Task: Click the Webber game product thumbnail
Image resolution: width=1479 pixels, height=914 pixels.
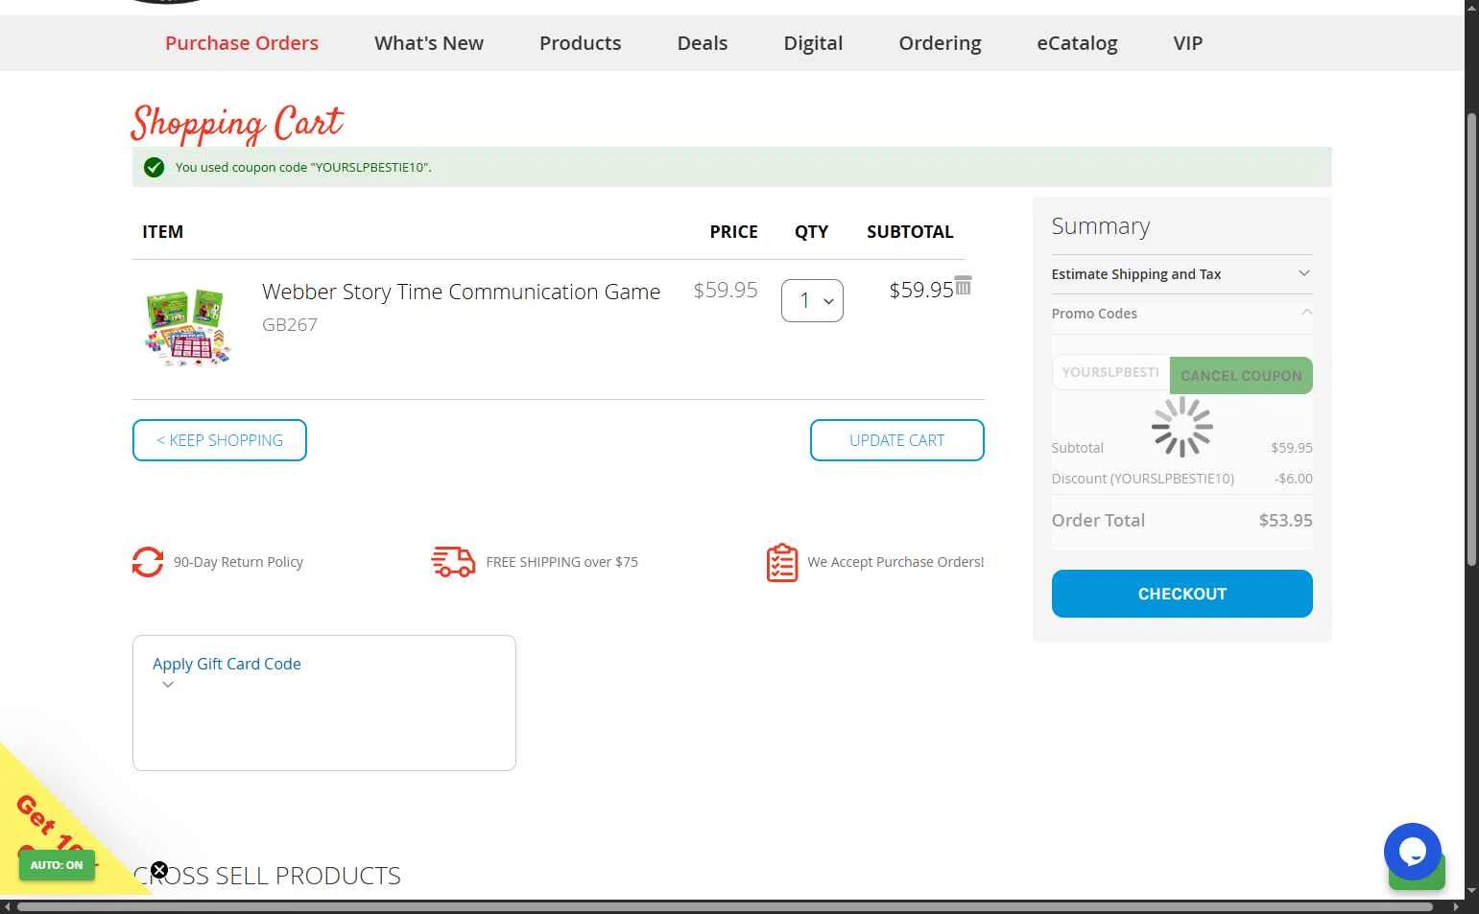Action: pos(188,326)
